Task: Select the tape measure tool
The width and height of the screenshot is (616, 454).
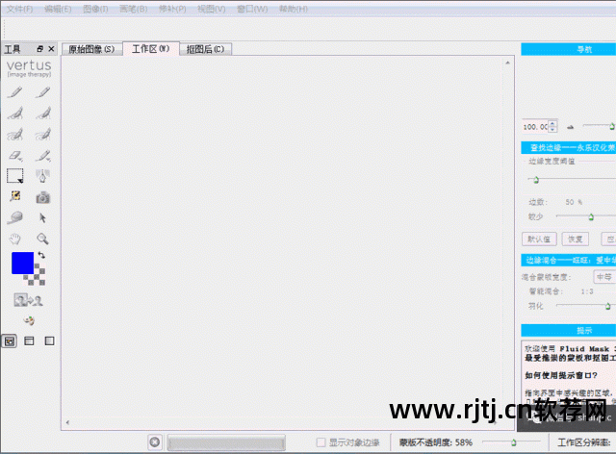Action: tap(15, 217)
